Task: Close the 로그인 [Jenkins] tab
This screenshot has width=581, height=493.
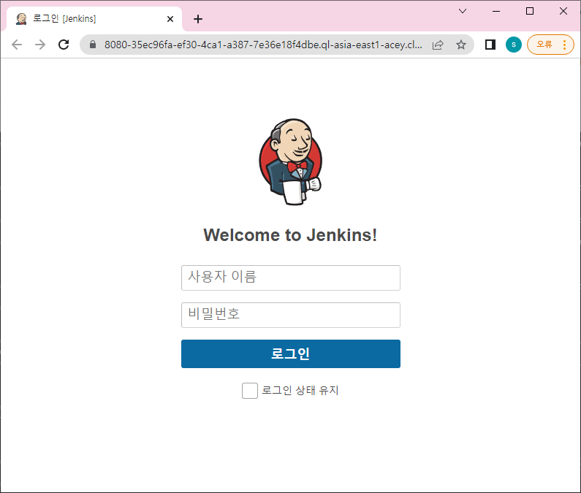Action: click(170, 19)
